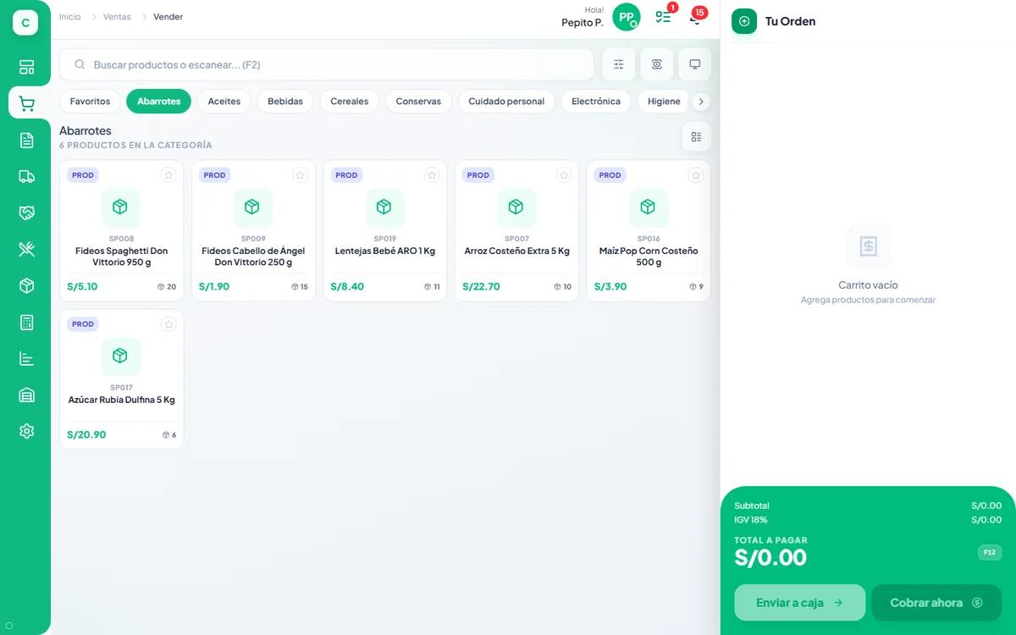Click the F12 shortcut badge
The width and height of the screenshot is (1016, 635).
(x=990, y=552)
